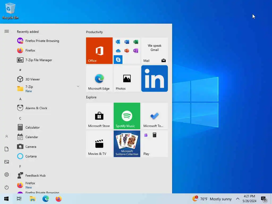Open the Word icon in the Office group tile
The height and width of the screenshot is (204, 272).
pyautogui.click(x=127, y=42)
